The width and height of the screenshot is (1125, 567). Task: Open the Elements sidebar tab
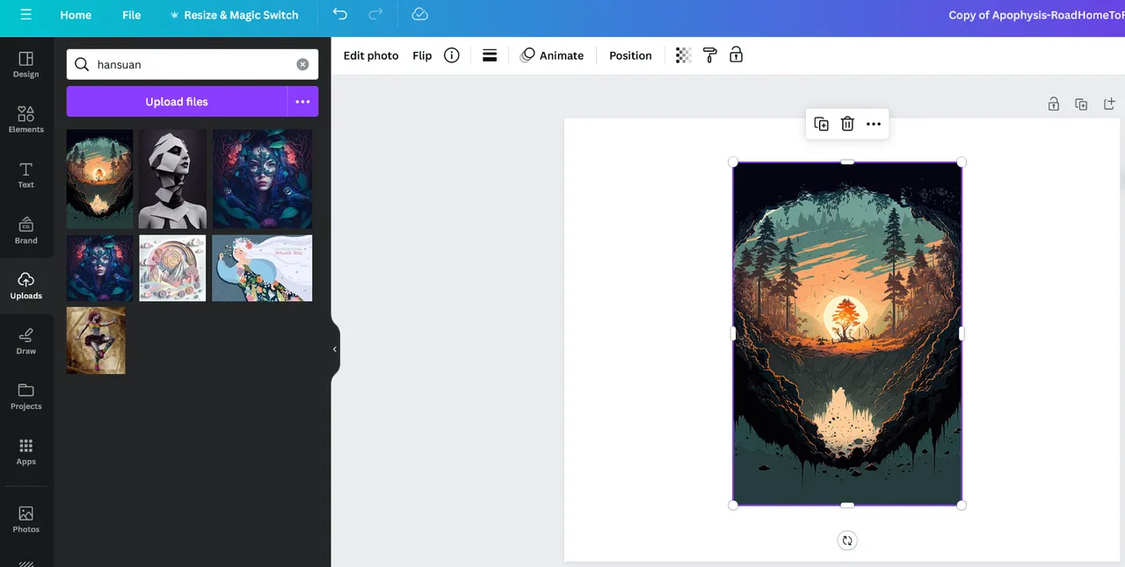click(25, 119)
